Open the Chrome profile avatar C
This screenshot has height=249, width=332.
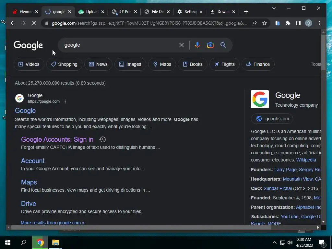click(x=309, y=23)
